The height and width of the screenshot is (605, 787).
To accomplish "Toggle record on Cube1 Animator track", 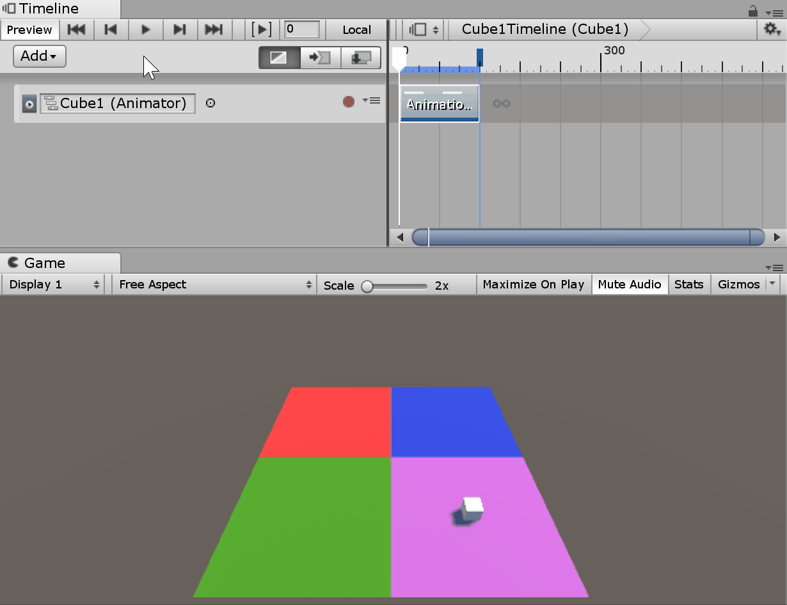I will [349, 102].
